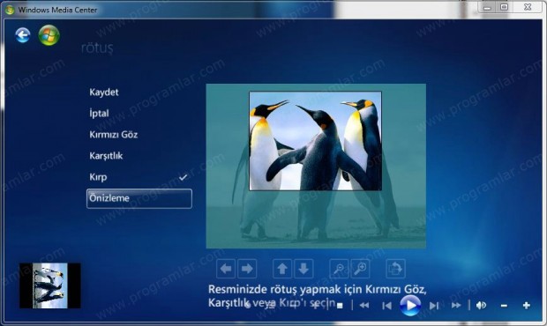The width and height of the screenshot is (547, 326).
Task: Maximize the Windows Media Center window
Action: click(504, 7)
